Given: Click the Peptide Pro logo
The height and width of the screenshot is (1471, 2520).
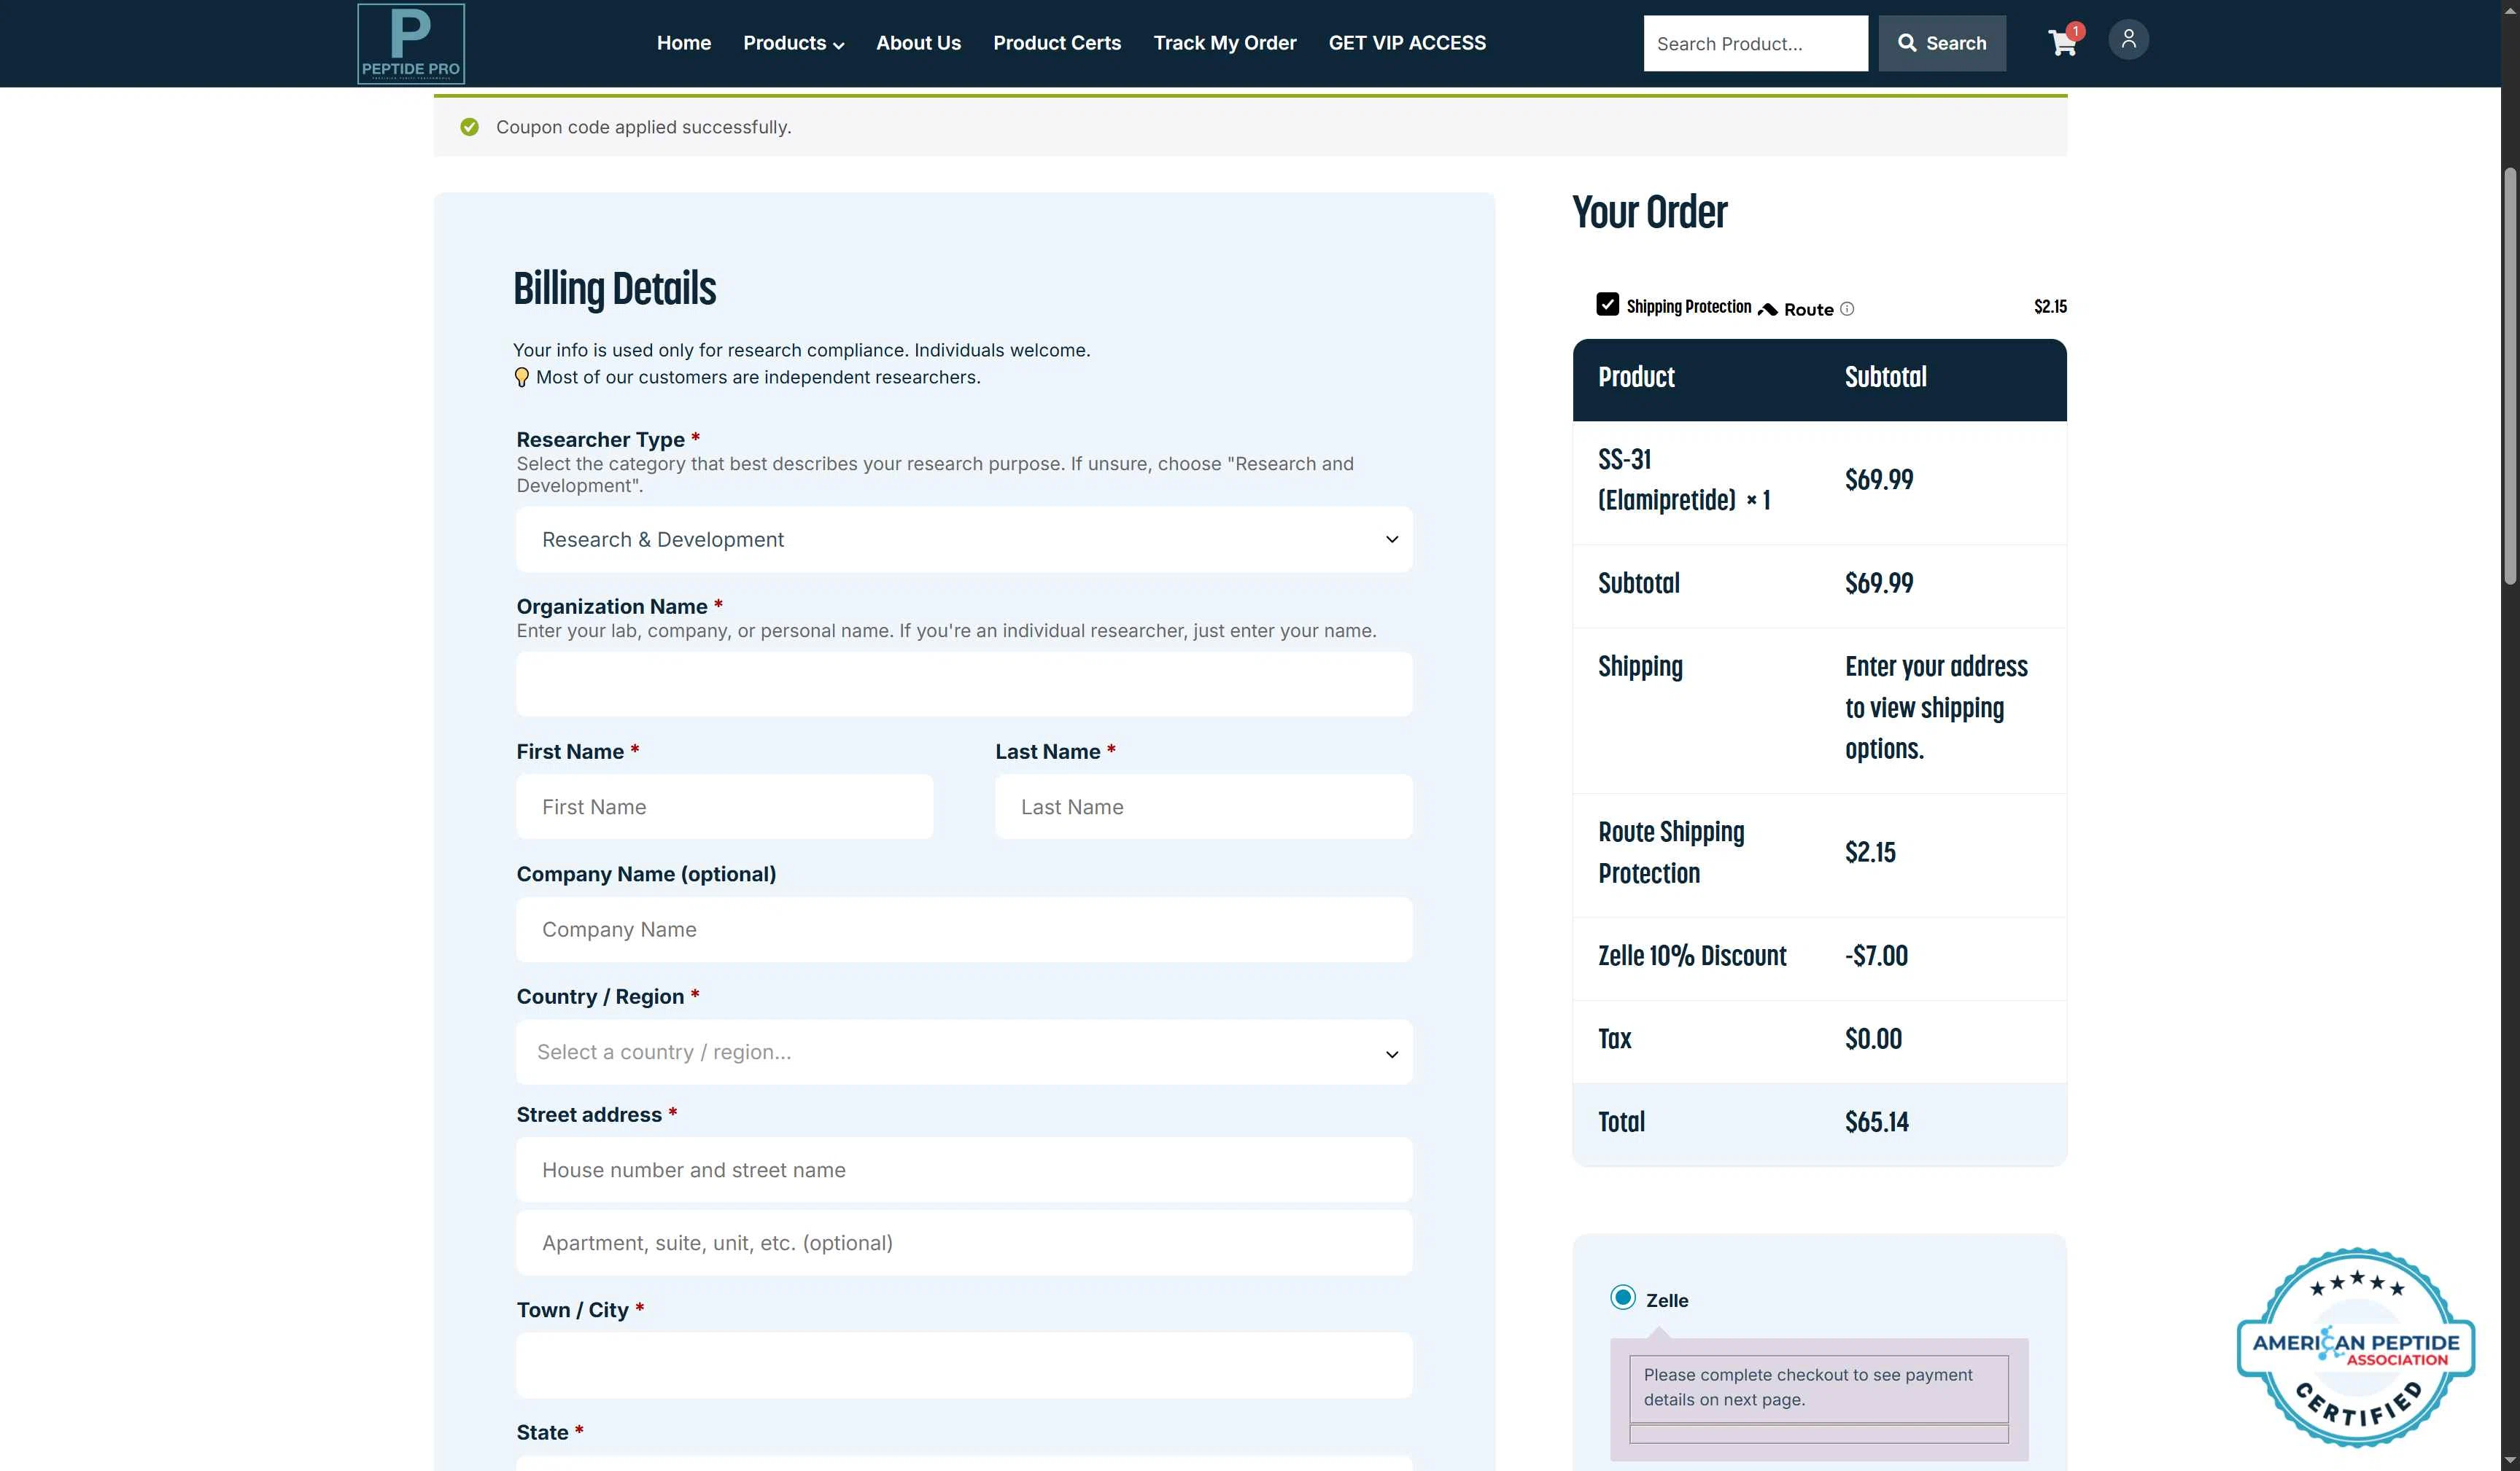Looking at the screenshot, I should tap(410, 43).
